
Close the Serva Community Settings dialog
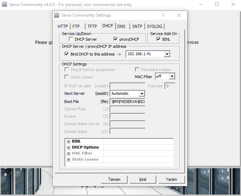(179, 15)
